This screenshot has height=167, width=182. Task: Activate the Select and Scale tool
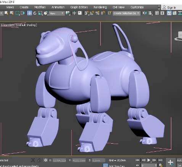pyautogui.click(x=40, y=13)
